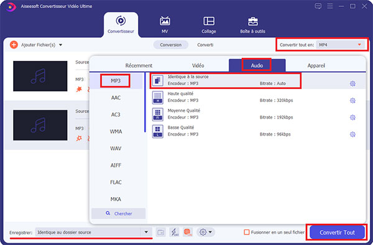Click the Convertir Tout button
Viewport: 373px width, 245px height.
point(337,232)
